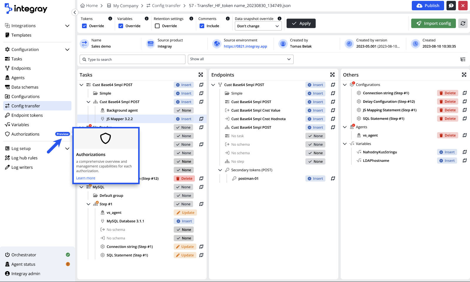Viewport: 470px width, 282px height.
Task: Open the feedback chat icon next to Publish
Action: [x=451, y=6]
